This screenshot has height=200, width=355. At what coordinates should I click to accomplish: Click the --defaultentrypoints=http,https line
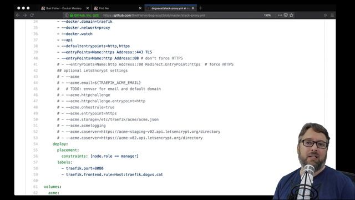[94, 46]
